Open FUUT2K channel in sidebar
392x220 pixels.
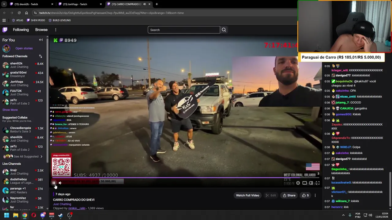click(x=23, y=93)
